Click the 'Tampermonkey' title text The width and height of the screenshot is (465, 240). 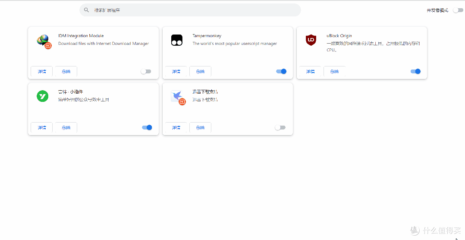207,35
